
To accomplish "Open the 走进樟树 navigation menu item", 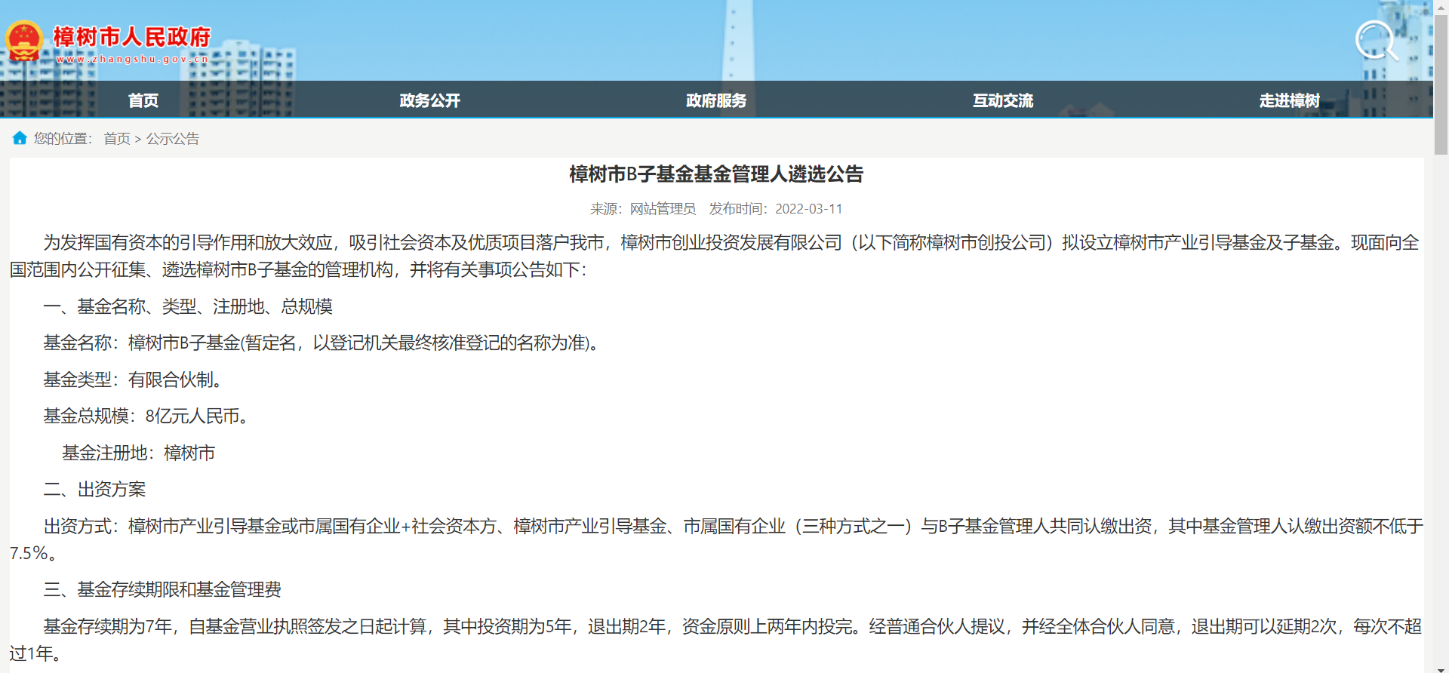I will click(x=1290, y=100).
